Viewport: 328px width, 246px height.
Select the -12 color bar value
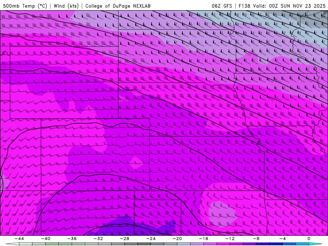[230, 239]
